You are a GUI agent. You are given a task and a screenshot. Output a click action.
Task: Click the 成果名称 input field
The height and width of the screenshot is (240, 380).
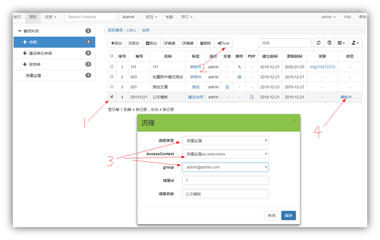(x=225, y=194)
